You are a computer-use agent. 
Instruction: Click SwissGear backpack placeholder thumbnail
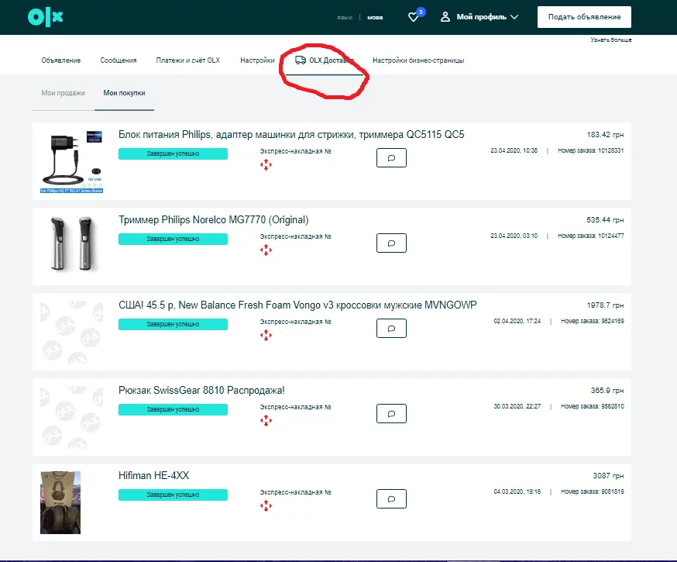click(x=72, y=417)
